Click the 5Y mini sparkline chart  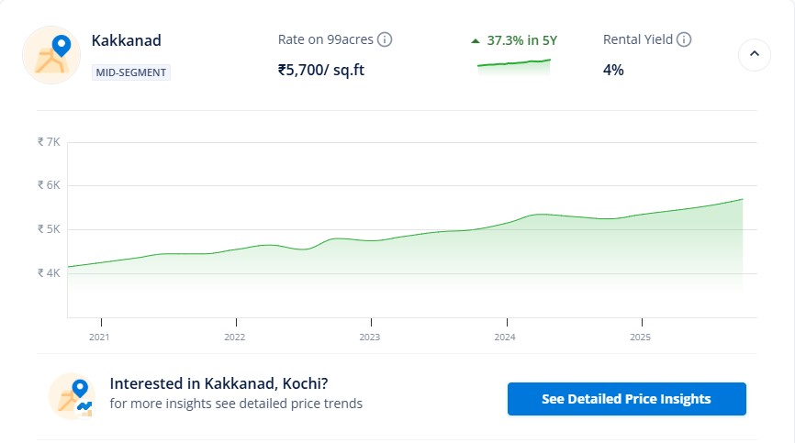[513, 63]
